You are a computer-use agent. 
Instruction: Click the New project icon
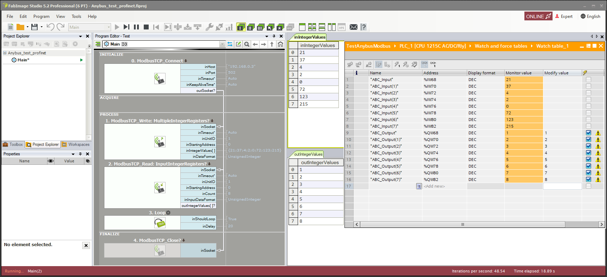pos(11,27)
